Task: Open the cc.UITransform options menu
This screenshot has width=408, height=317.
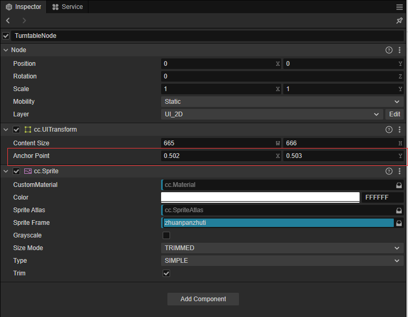Action: 400,130
